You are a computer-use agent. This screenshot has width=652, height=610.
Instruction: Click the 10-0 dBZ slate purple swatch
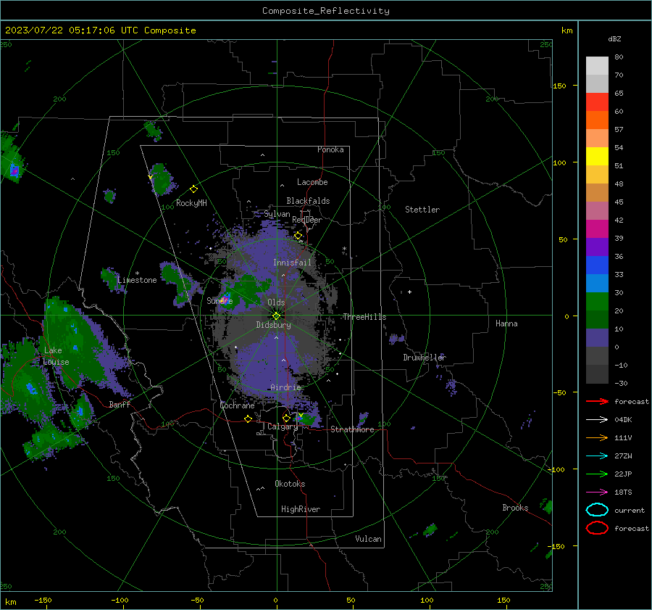[597, 338]
